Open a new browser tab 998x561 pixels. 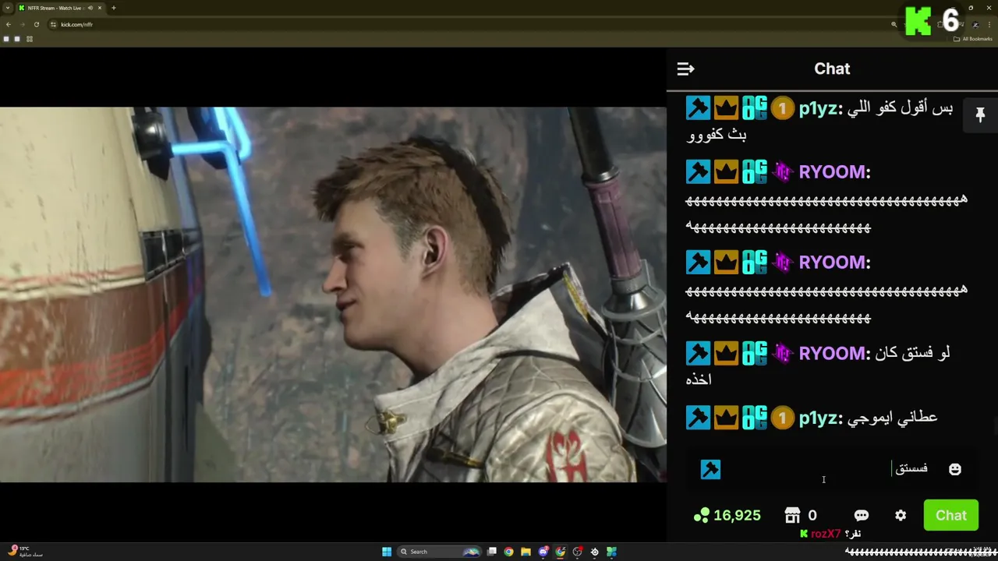tap(113, 8)
